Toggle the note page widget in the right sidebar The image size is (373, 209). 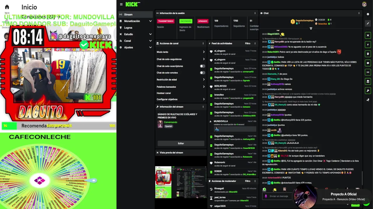368,54
